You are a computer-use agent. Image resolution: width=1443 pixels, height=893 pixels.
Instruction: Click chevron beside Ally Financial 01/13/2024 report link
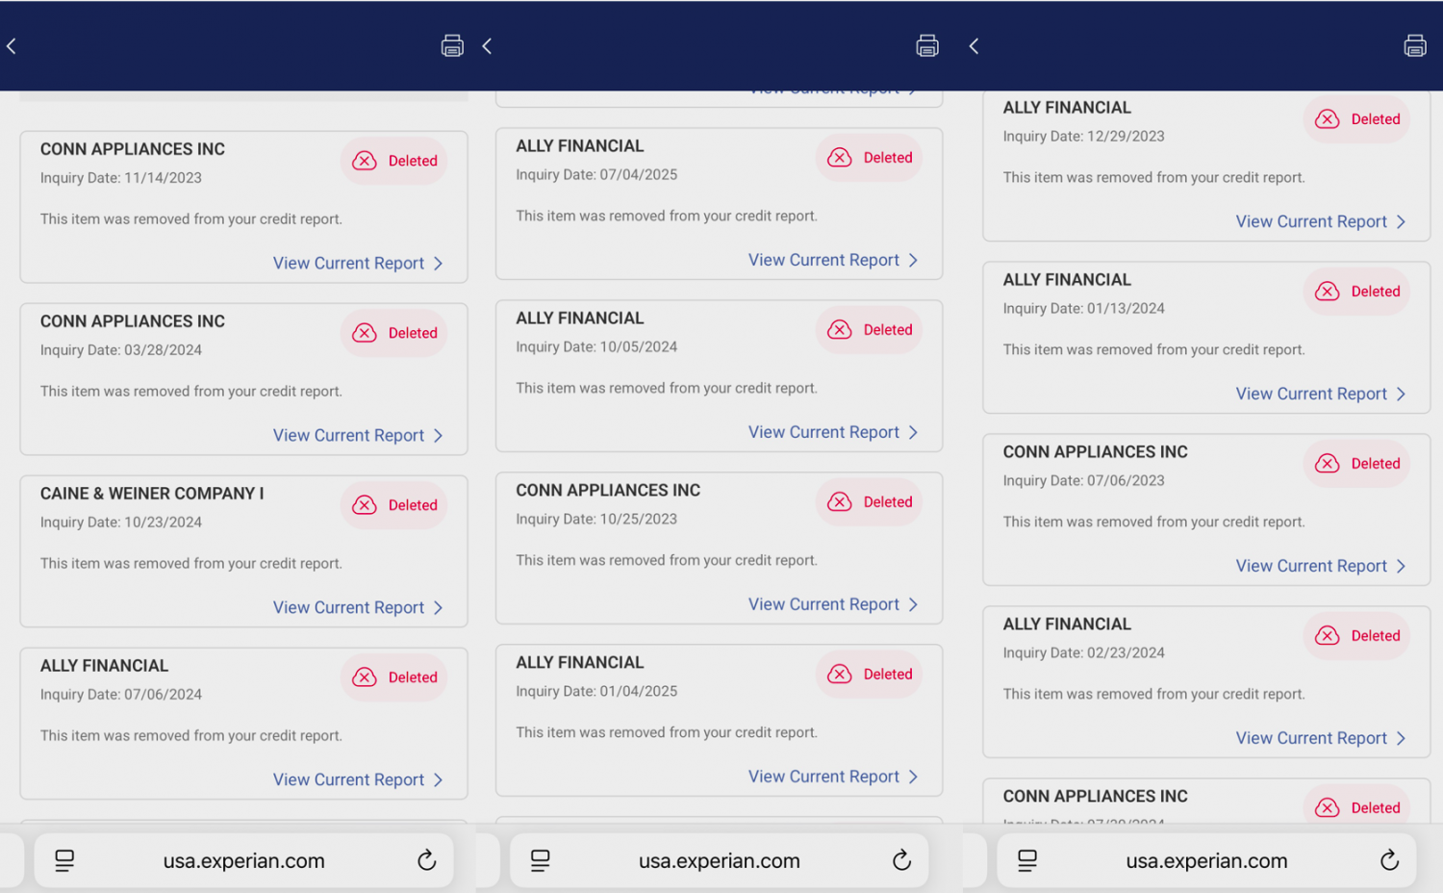[x=1401, y=394]
